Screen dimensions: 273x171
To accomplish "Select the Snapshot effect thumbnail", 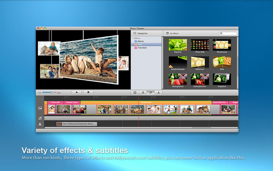I will point(222,79).
